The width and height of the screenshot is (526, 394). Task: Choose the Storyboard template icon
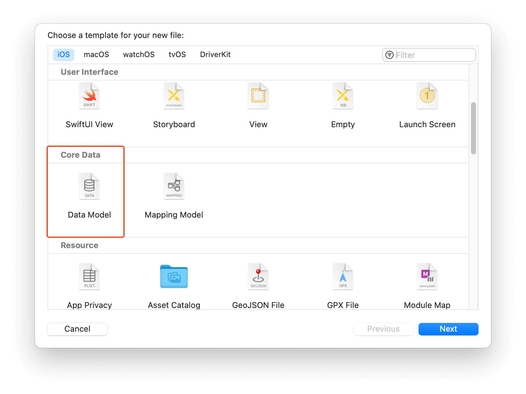(x=174, y=96)
